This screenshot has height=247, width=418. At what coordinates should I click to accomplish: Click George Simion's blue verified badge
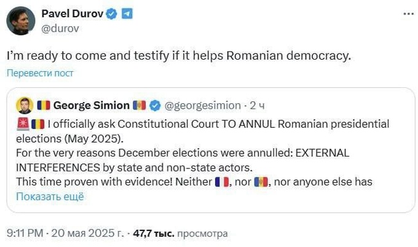[154, 105]
